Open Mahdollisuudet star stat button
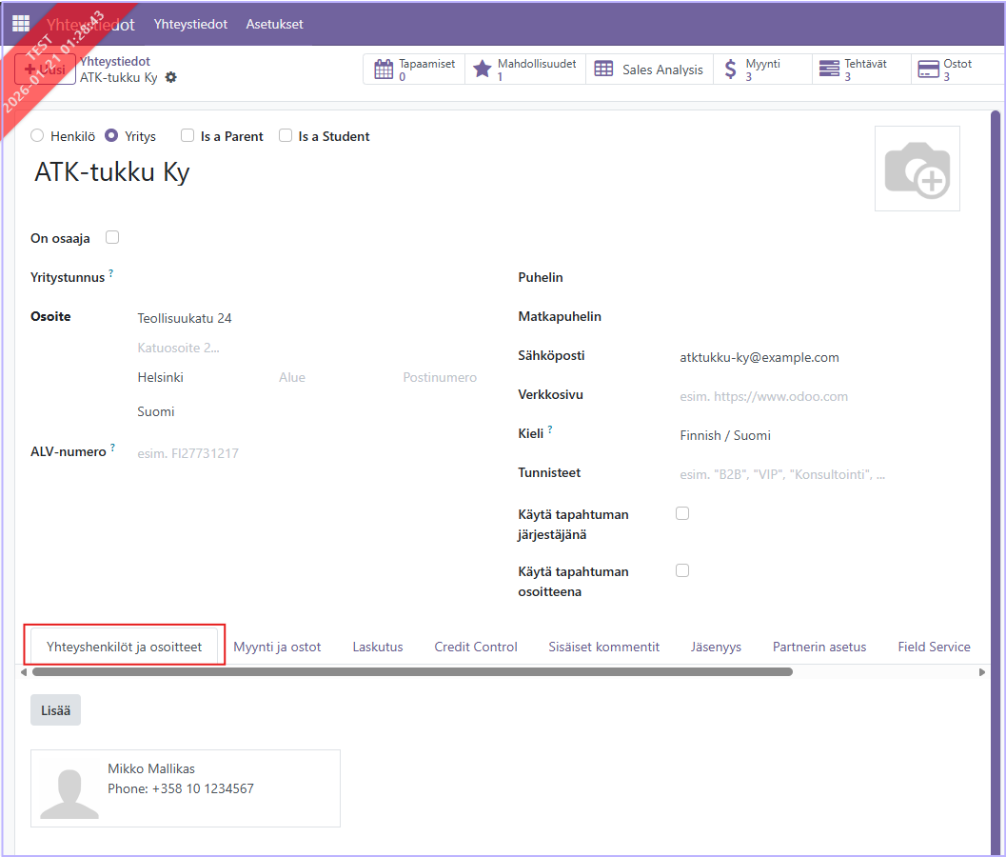The image size is (1006, 857). (525, 70)
